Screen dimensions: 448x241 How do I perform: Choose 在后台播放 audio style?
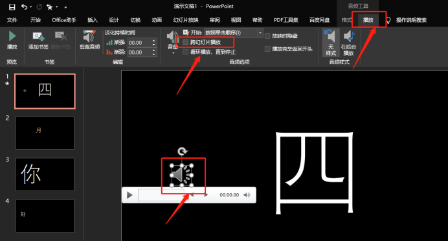(348, 42)
